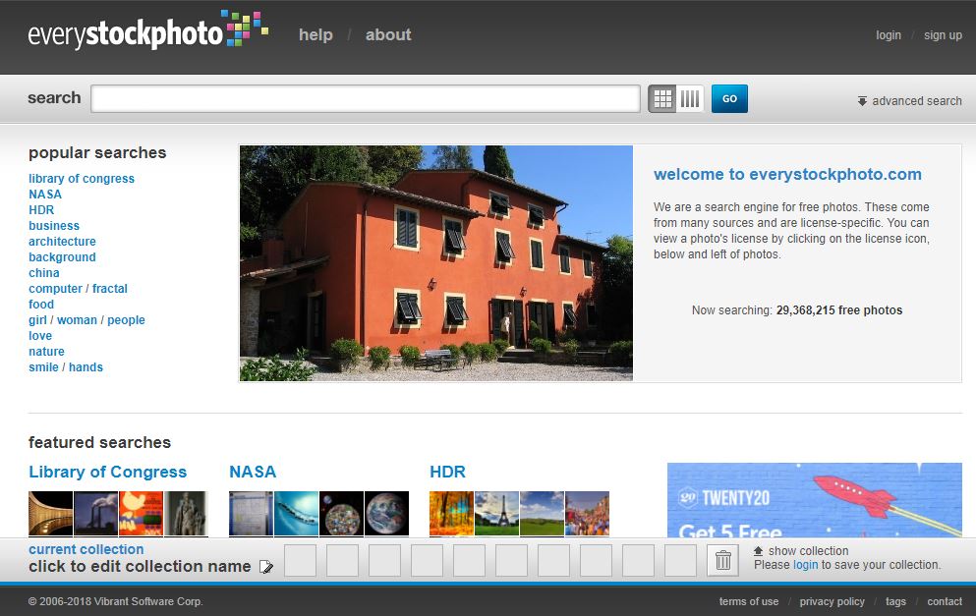Click the show collection arrow icon
Viewport: 976px width, 616px height.
[x=758, y=550]
